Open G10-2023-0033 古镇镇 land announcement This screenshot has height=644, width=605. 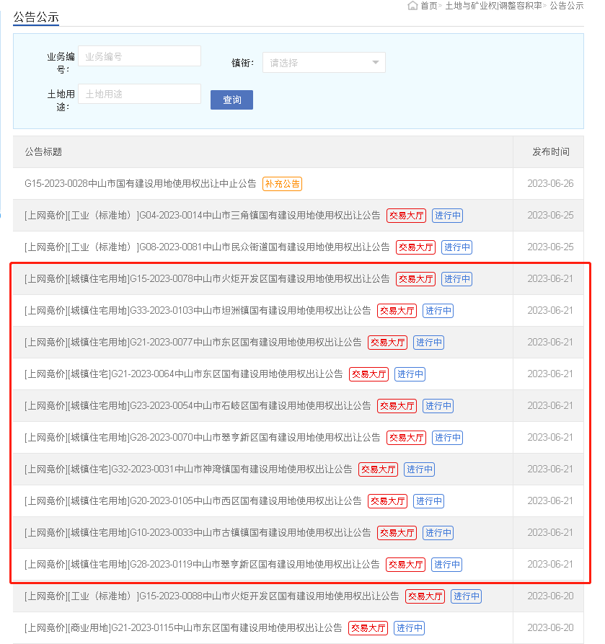coord(198,533)
